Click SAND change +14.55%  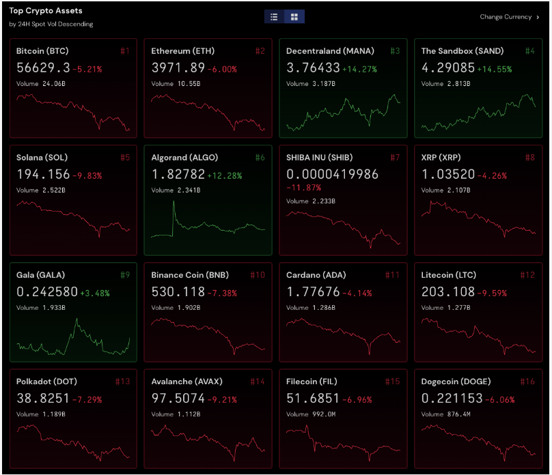pyautogui.click(x=495, y=69)
